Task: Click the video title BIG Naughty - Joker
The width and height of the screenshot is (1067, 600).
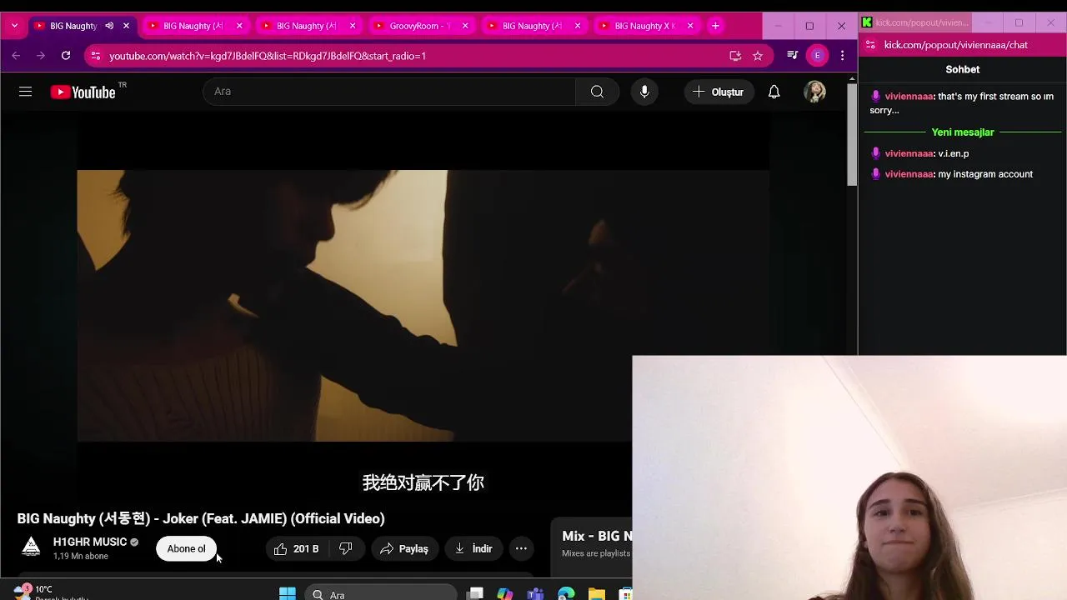Action: pyautogui.click(x=201, y=518)
